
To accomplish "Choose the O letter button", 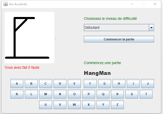I will tap(74, 94).
